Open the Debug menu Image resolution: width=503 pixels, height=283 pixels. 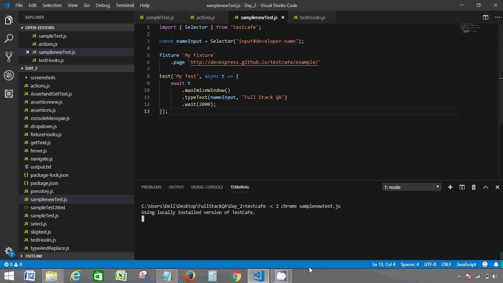point(103,5)
